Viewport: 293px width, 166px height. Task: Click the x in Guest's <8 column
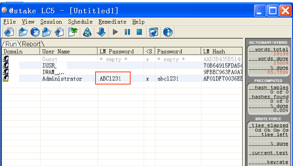click(x=148, y=60)
